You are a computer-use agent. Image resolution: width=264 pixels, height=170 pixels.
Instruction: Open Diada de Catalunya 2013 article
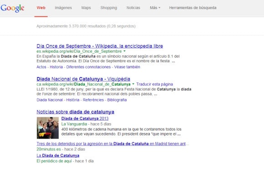pyautogui.click(x=85, y=118)
